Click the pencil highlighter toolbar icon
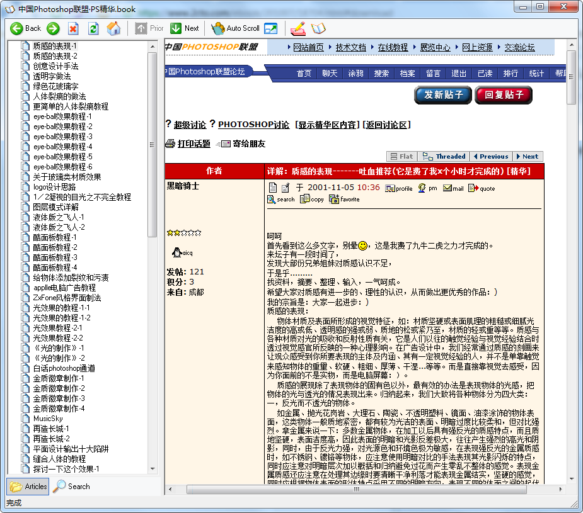583x513 pixels. point(297,28)
